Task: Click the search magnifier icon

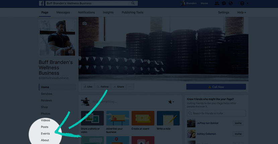Action: click(133, 3)
